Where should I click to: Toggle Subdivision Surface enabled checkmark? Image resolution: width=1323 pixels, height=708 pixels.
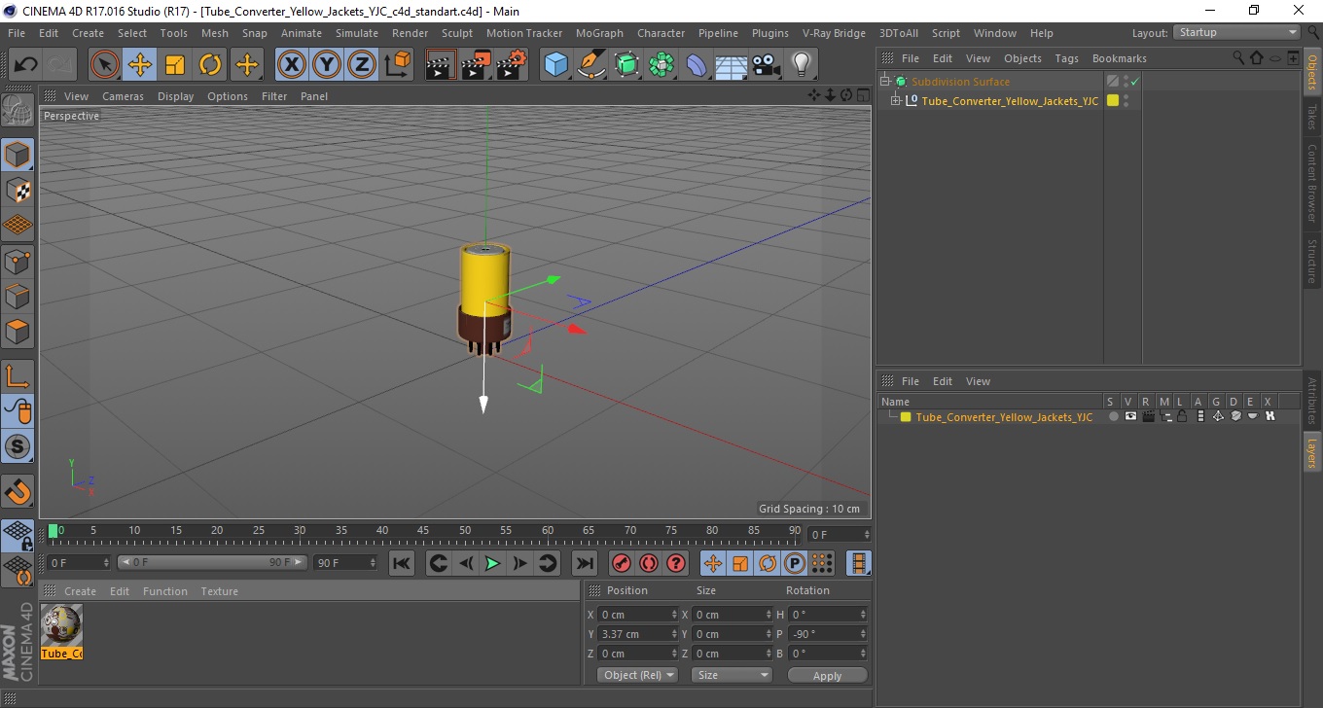(x=1134, y=82)
